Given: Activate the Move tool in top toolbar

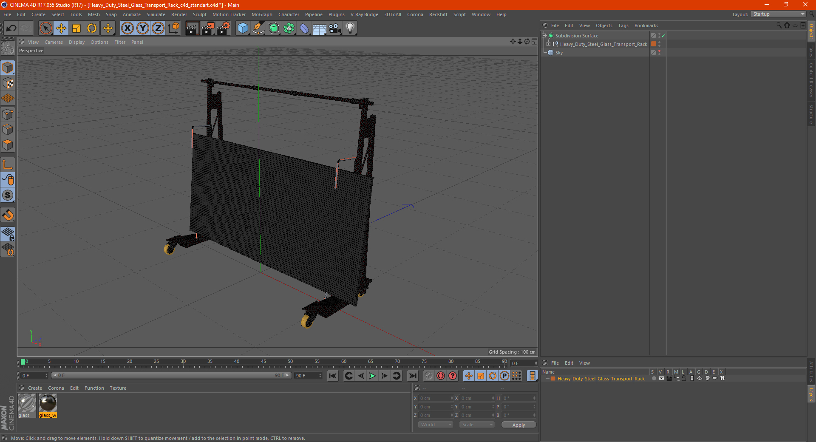Looking at the screenshot, I should tap(61, 28).
